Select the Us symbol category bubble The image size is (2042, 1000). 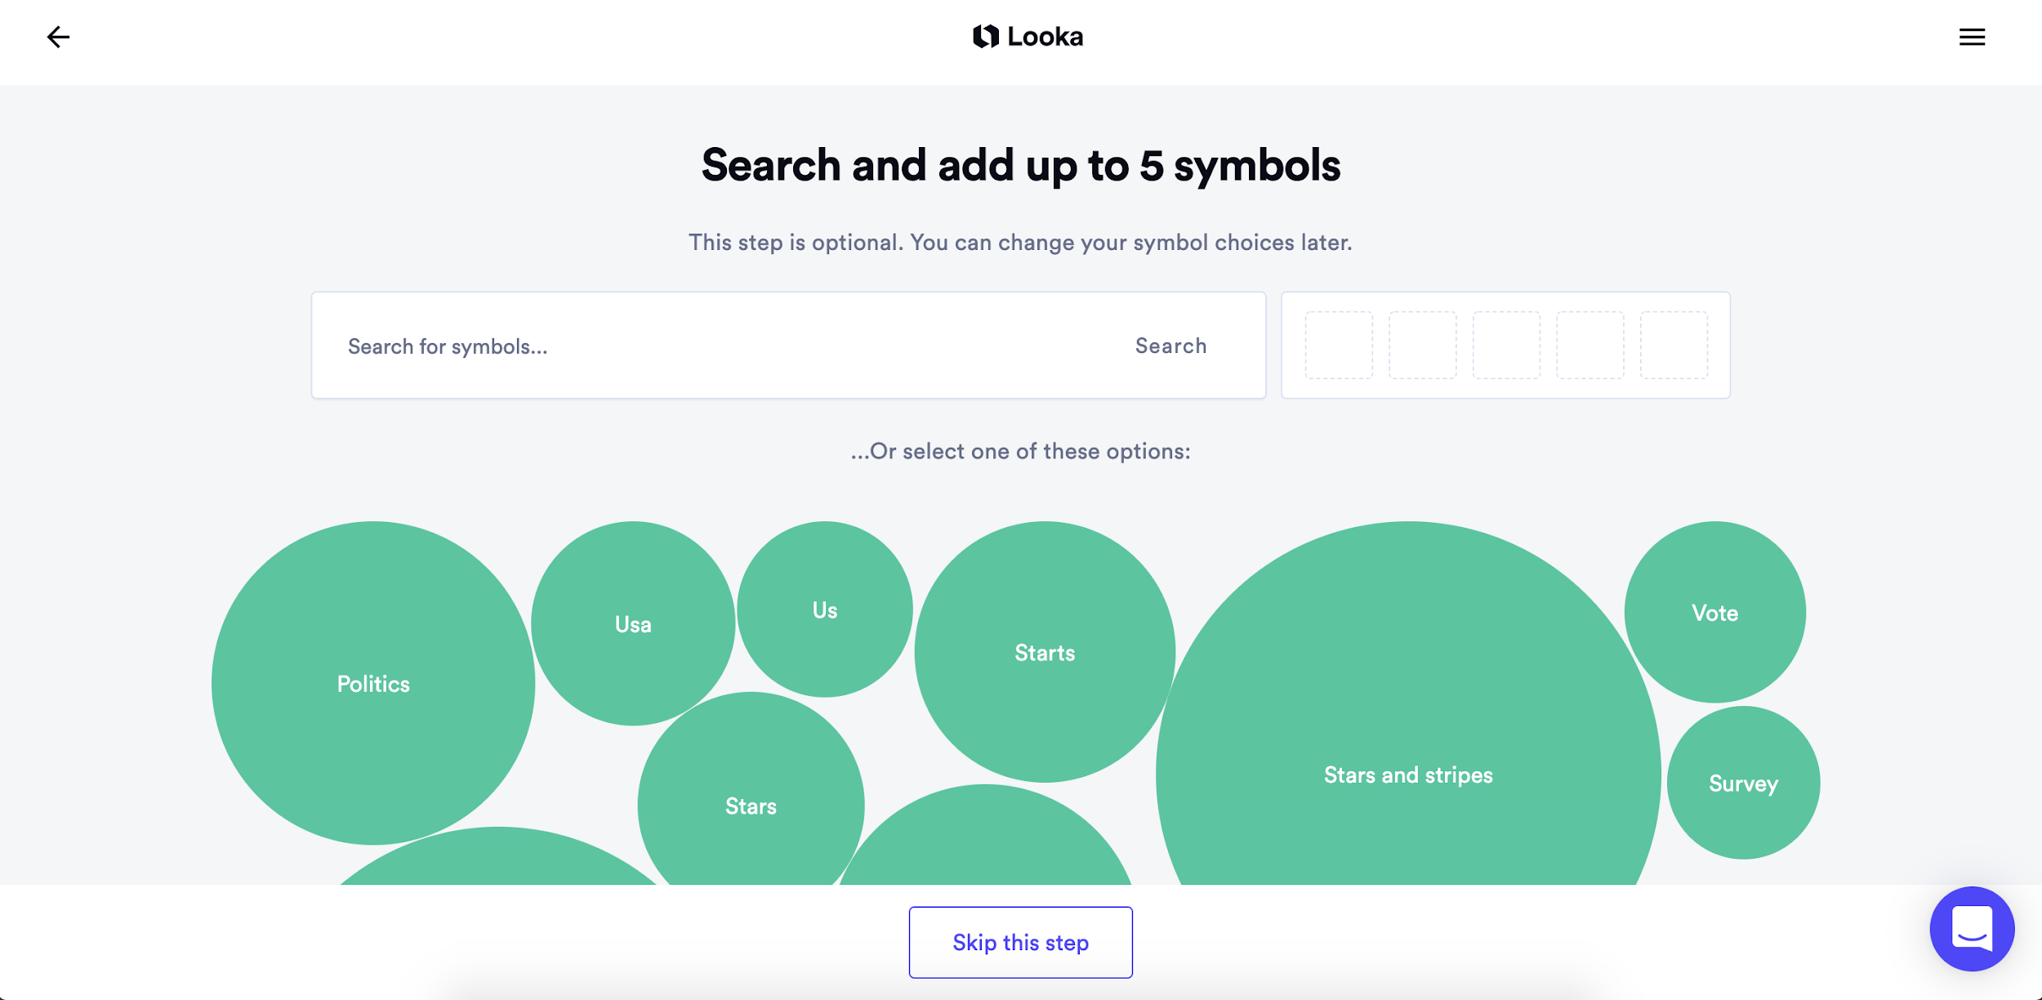tap(823, 609)
